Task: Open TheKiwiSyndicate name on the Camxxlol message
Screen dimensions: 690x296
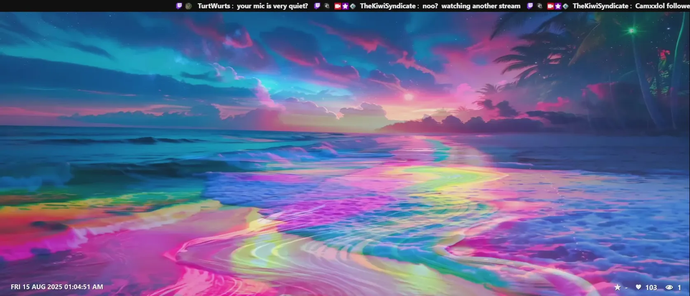Action: click(601, 6)
